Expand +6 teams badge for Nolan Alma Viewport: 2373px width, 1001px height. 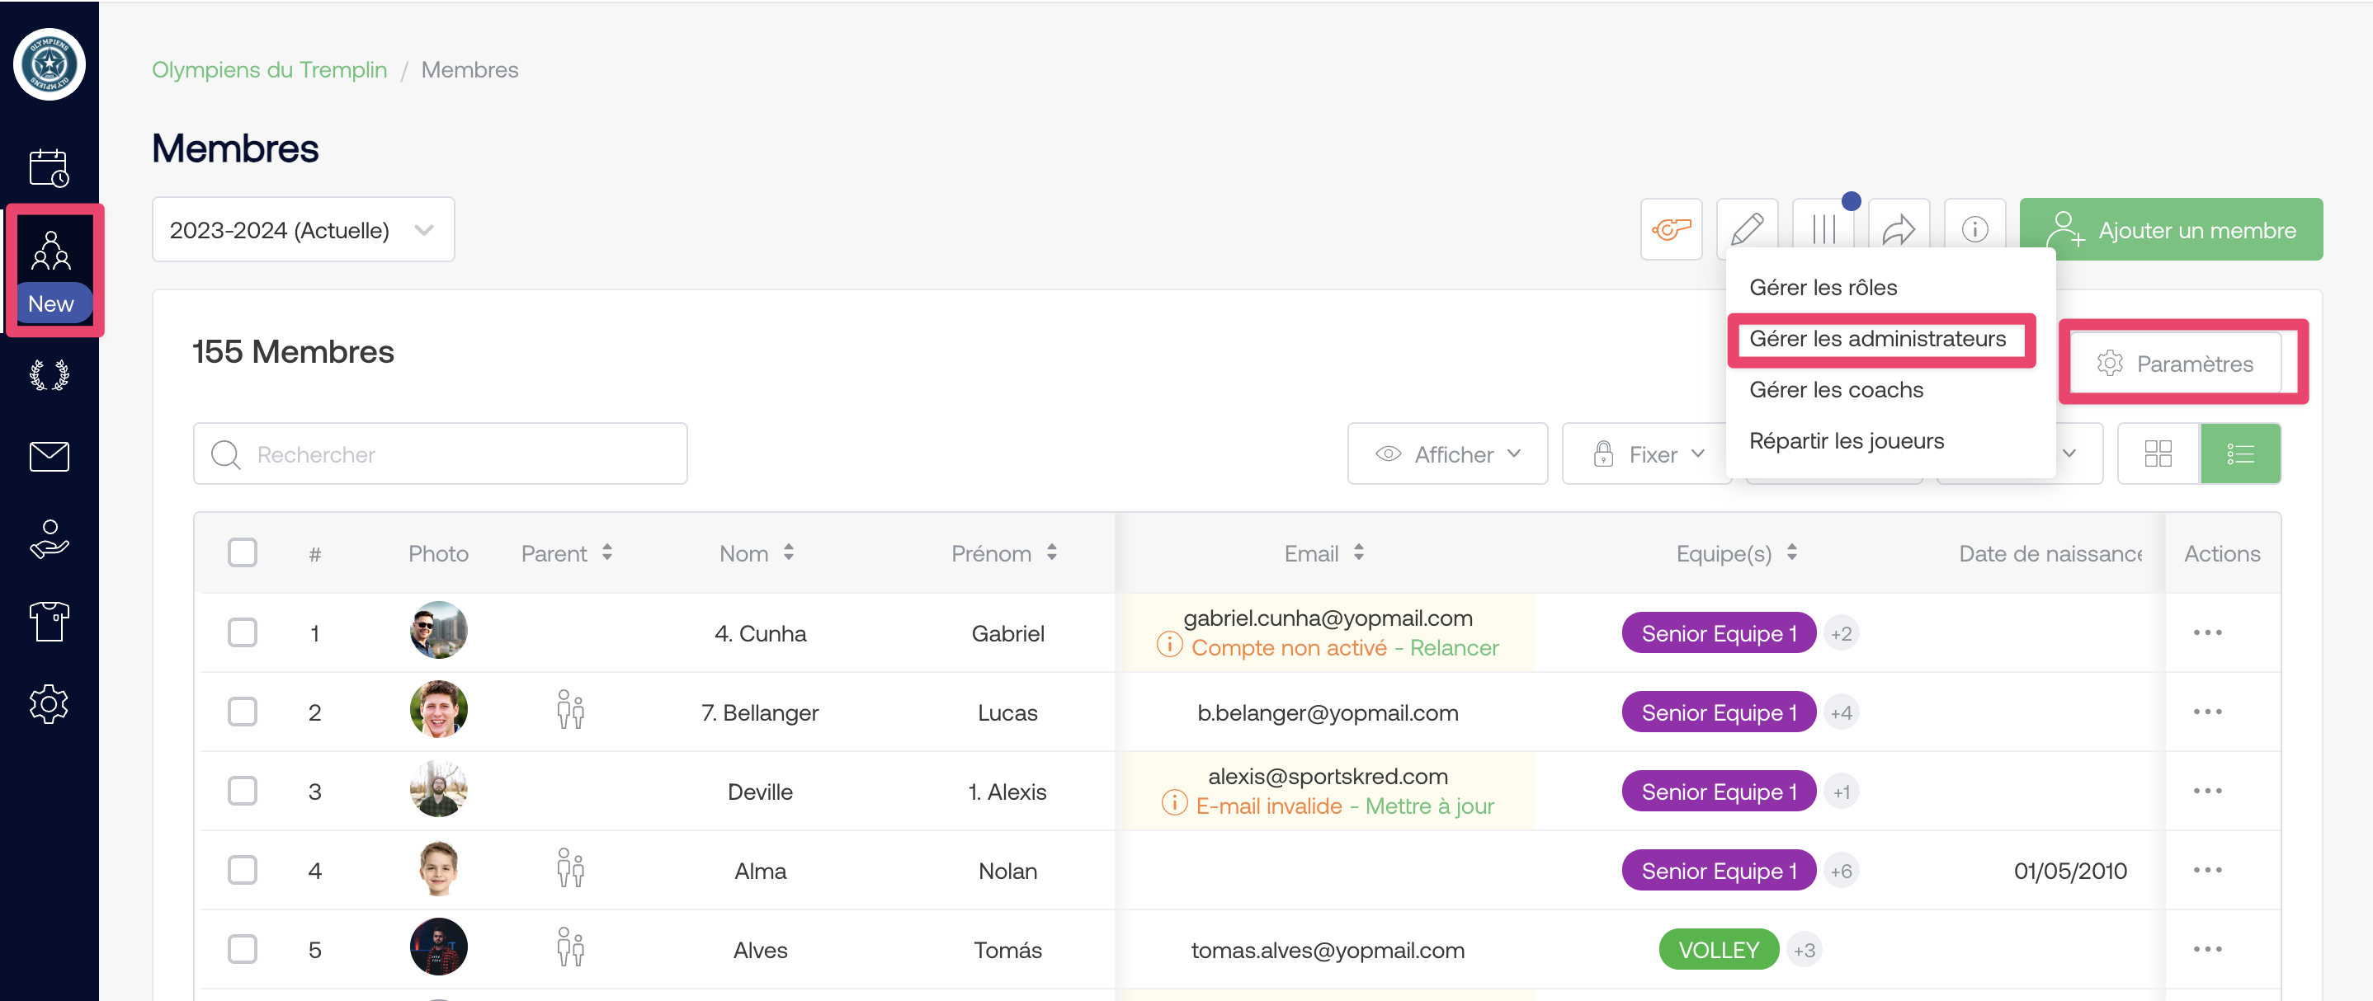click(1841, 872)
